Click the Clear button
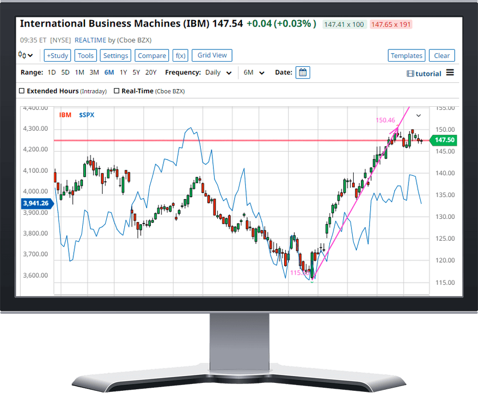Image resolution: width=478 pixels, height=393 pixels. pyautogui.click(x=442, y=55)
